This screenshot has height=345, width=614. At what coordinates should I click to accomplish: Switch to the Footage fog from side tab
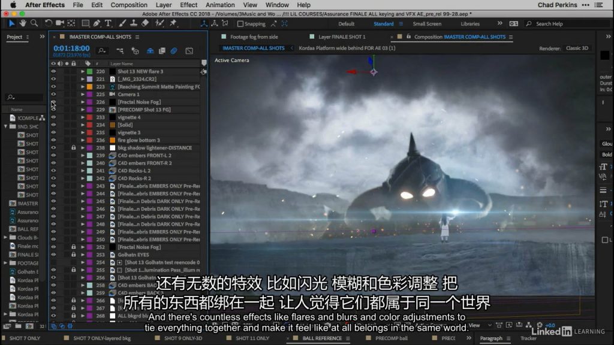pos(254,37)
